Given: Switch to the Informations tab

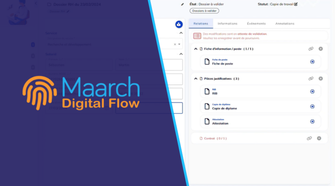Looking at the screenshot, I should (x=227, y=23).
